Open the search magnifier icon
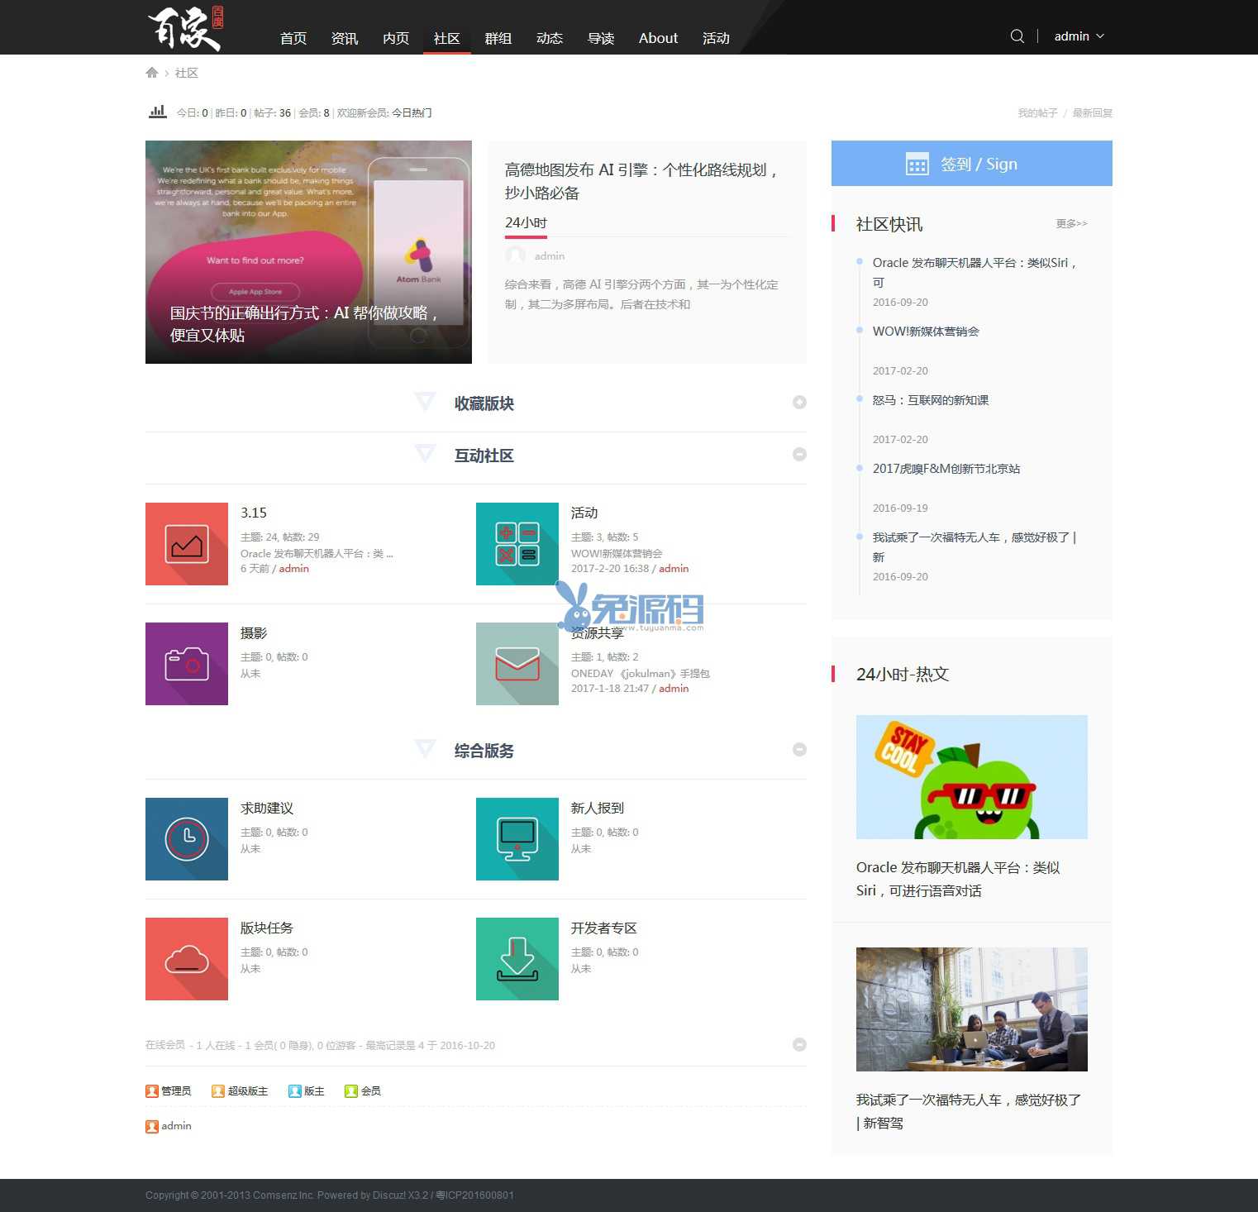The width and height of the screenshot is (1258, 1212). [x=1017, y=36]
